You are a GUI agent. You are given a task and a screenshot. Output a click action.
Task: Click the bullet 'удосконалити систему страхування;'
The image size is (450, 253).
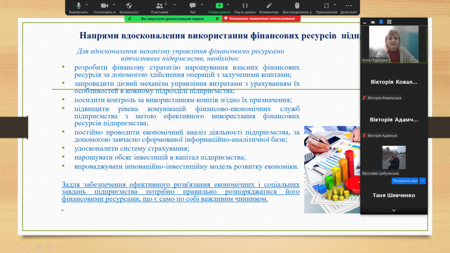(132, 148)
